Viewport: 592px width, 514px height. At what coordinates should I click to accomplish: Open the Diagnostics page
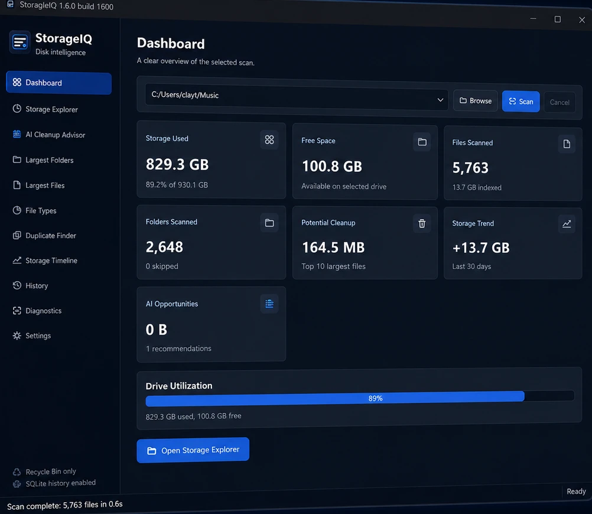[x=59, y=310]
